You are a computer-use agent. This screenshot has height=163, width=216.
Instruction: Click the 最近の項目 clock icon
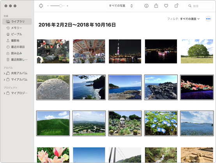click(x=8, y=47)
